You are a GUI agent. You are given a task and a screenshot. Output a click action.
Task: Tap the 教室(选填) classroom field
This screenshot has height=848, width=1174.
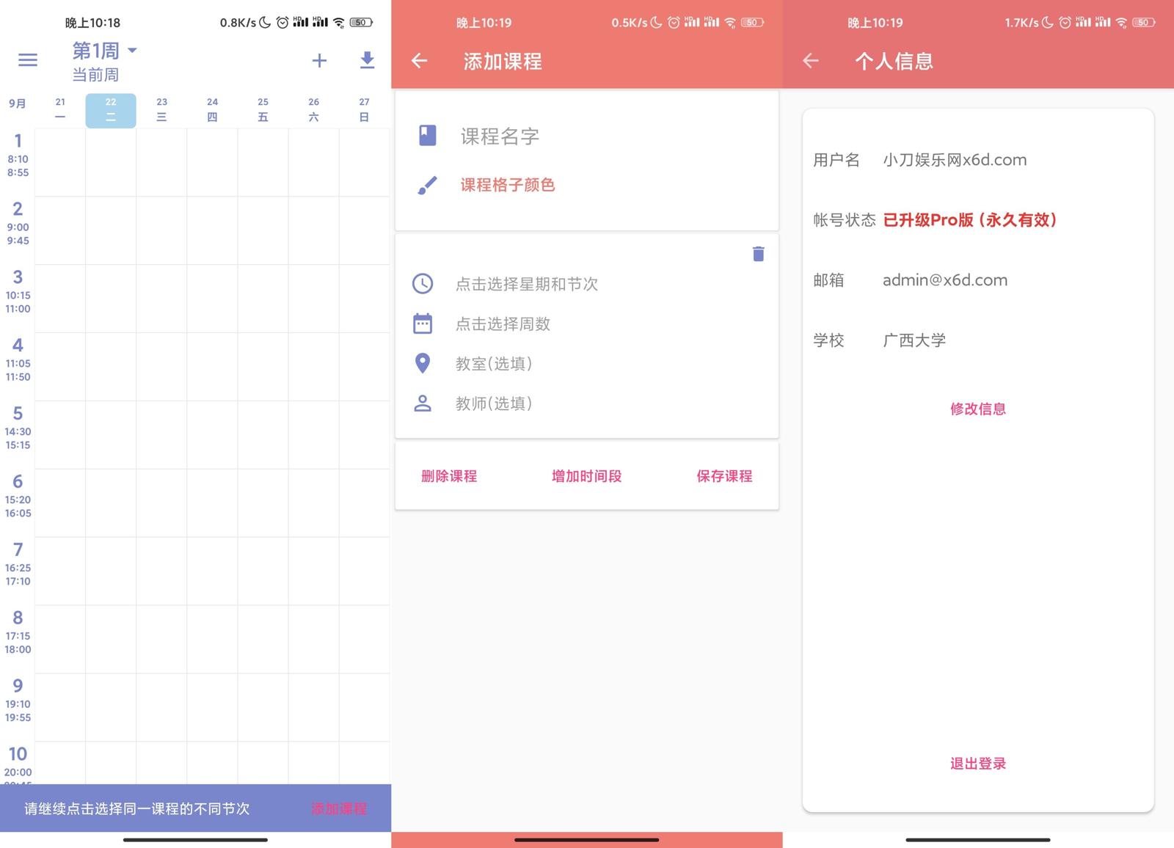(x=493, y=364)
